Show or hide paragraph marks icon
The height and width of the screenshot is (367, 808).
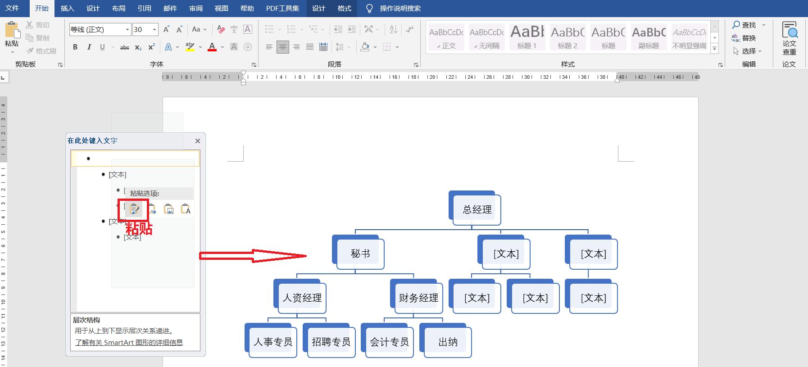[409, 29]
